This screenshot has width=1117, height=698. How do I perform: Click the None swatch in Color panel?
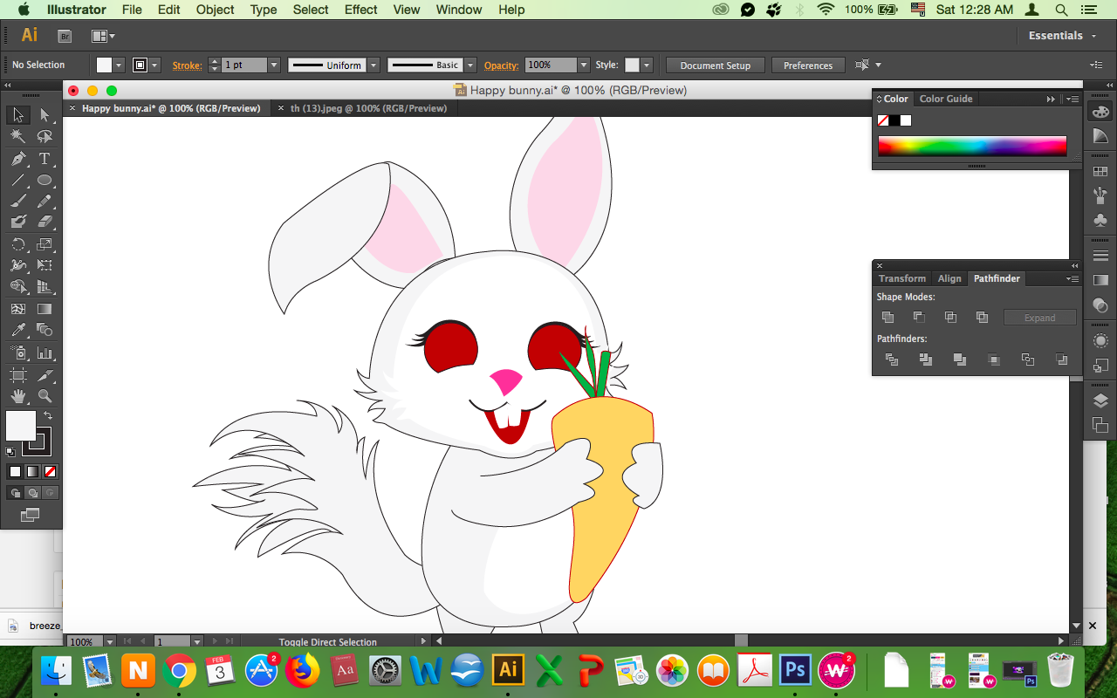click(883, 120)
